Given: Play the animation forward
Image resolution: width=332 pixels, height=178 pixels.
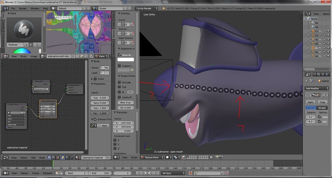Looking at the screenshot, I should (x=149, y=173).
